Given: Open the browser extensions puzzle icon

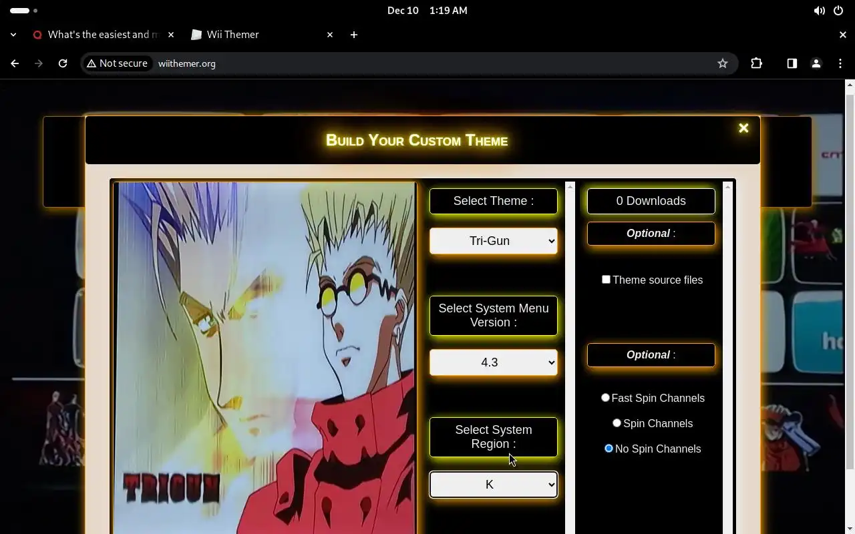Looking at the screenshot, I should click(x=756, y=63).
